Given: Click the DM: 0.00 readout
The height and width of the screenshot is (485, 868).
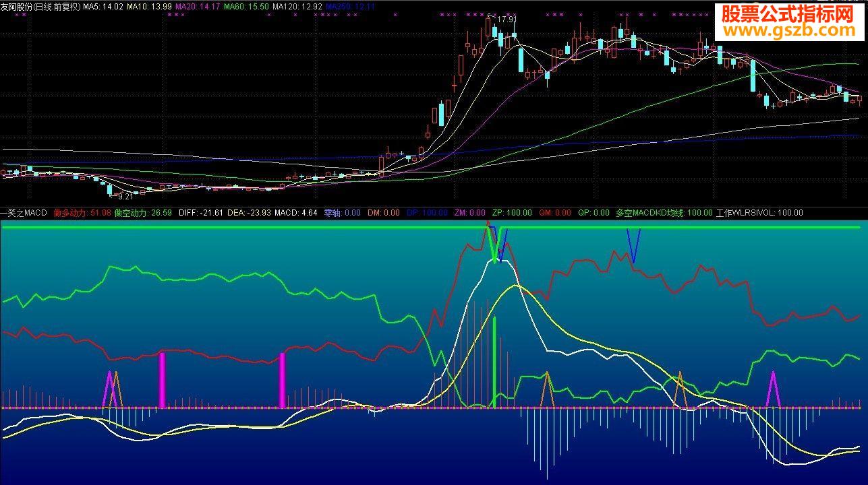Looking at the screenshot, I should (x=384, y=213).
